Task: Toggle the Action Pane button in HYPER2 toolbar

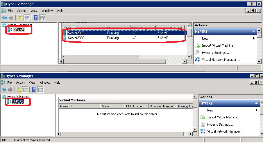Action: (x=41, y=89)
